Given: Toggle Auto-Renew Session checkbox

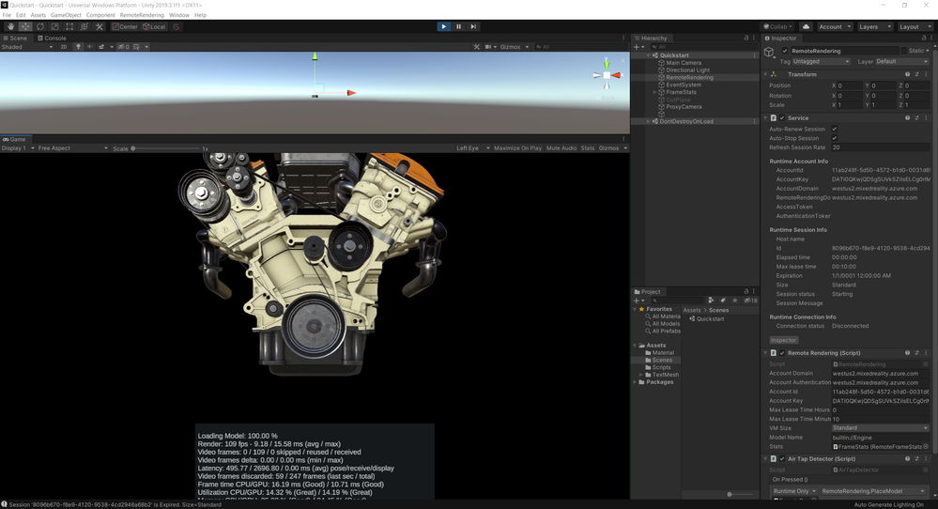Looking at the screenshot, I should pyautogui.click(x=835, y=129).
